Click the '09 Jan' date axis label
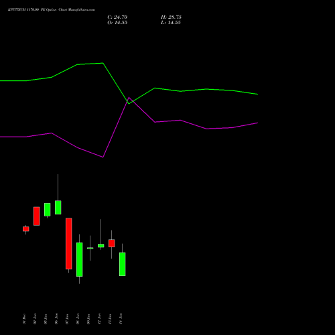The width and height of the screenshot is (335, 335). tap(88, 319)
